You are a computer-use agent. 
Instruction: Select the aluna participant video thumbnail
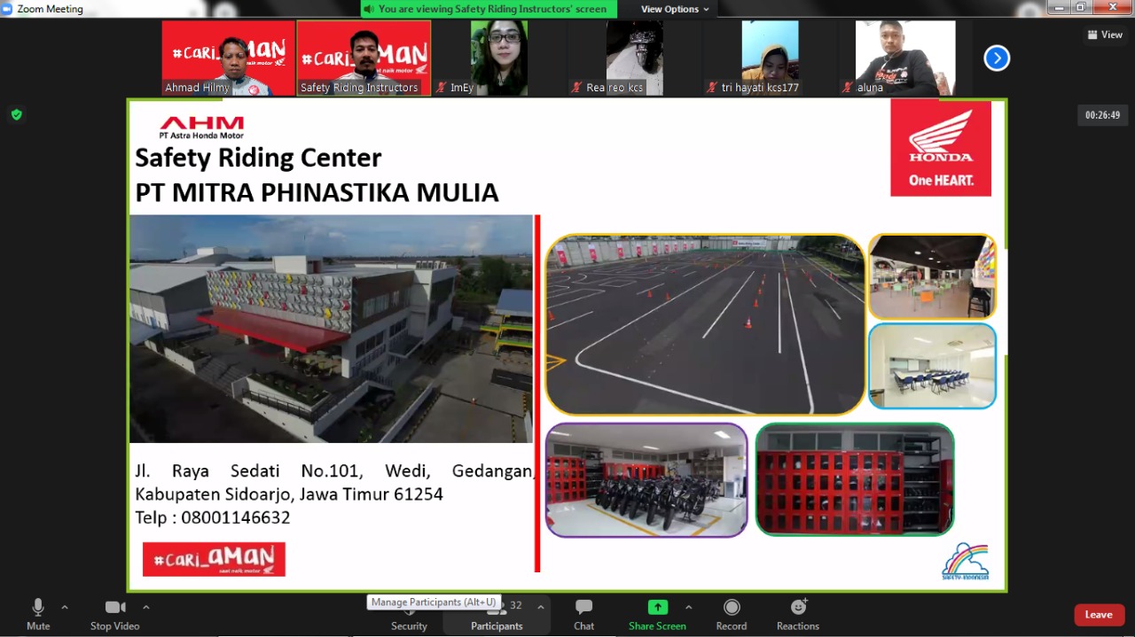click(x=904, y=58)
